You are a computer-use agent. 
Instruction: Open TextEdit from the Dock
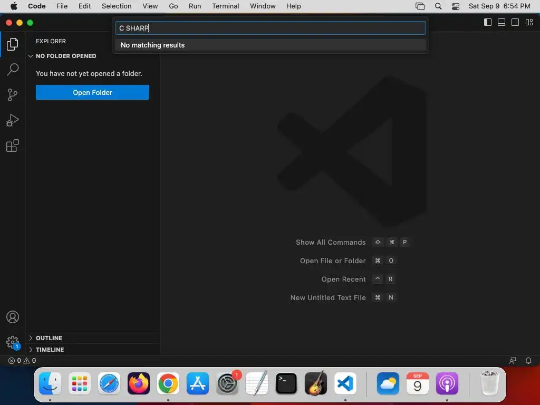[x=257, y=383]
